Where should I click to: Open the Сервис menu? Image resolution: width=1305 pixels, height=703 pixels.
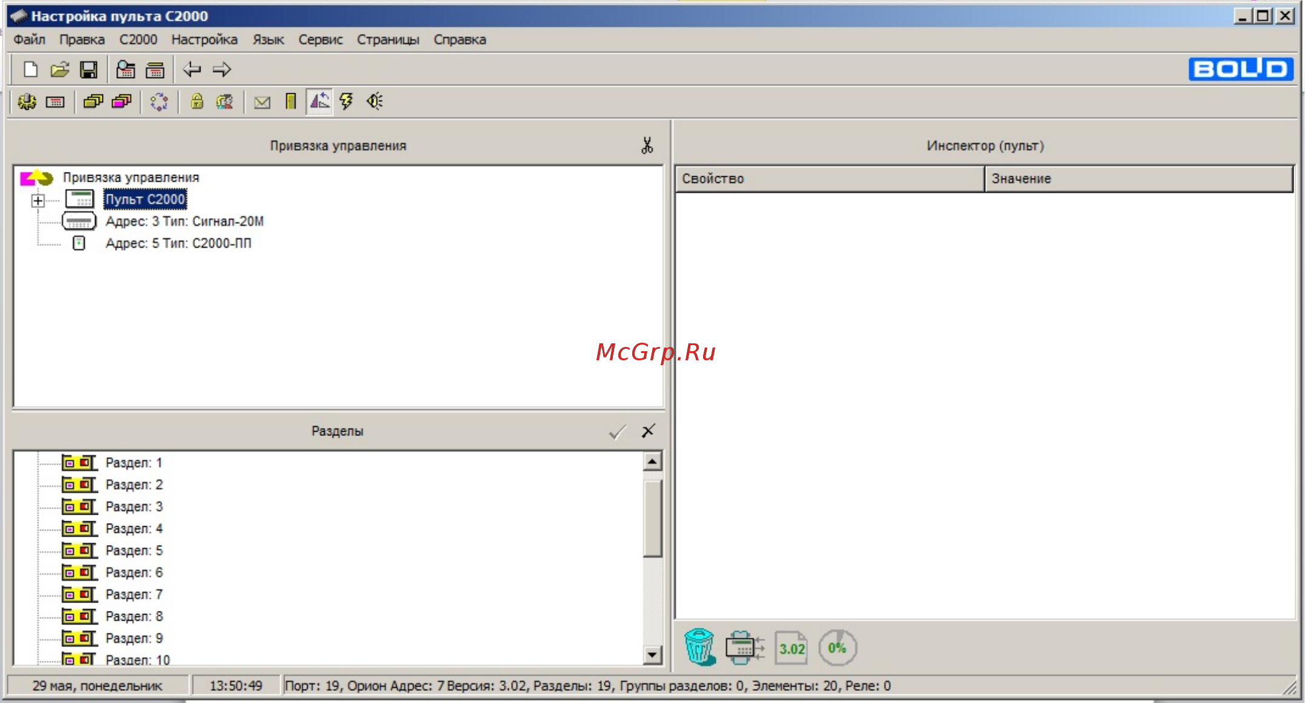(x=320, y=40)
